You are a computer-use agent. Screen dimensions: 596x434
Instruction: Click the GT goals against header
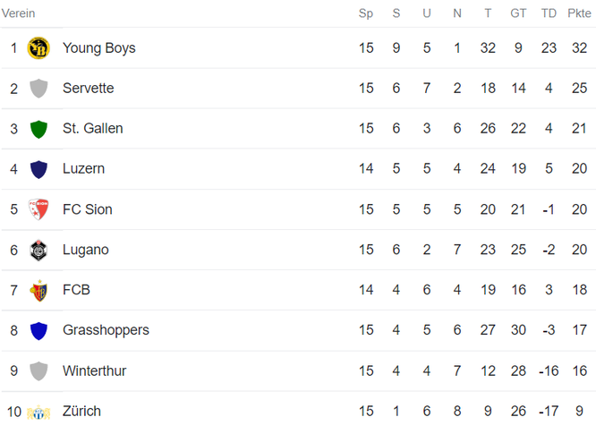tap(518, 13)
